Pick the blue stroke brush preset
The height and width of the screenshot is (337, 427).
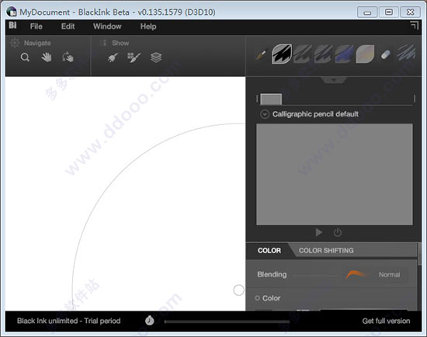pos(345,54)
